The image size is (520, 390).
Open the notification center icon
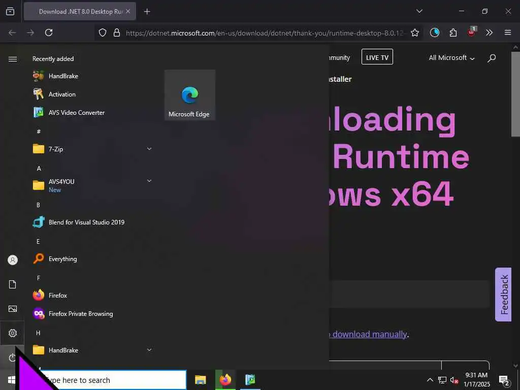pyautogui.click(x=504, y=380)
